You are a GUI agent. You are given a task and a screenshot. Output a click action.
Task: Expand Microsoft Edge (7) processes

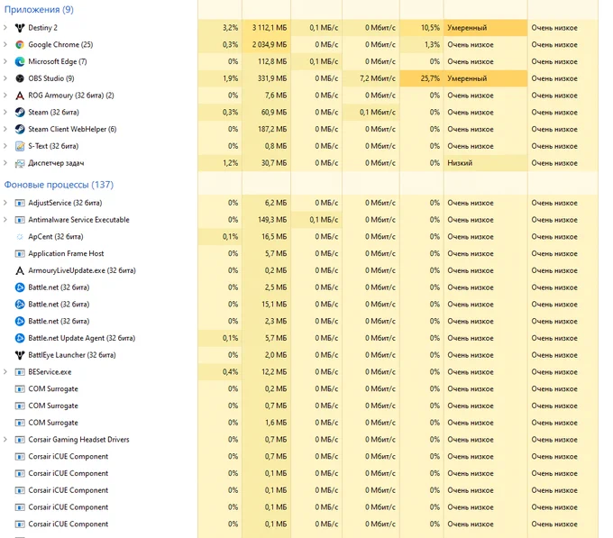pyautogui.click(x=5, y=61)
